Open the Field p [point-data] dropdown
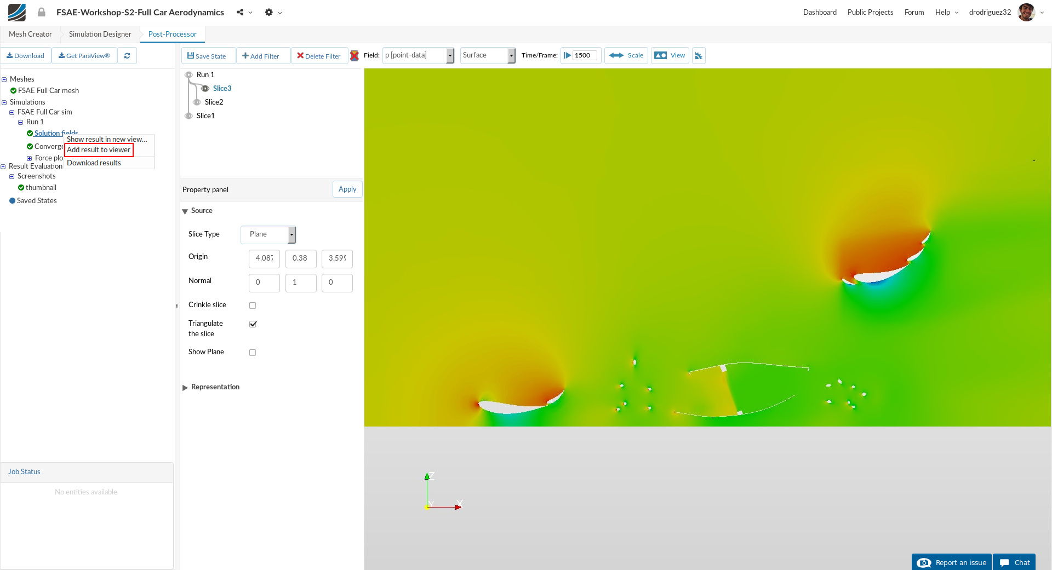This screenshot has width=1052, height=570. pyautogui.click(x=418, y=55)
